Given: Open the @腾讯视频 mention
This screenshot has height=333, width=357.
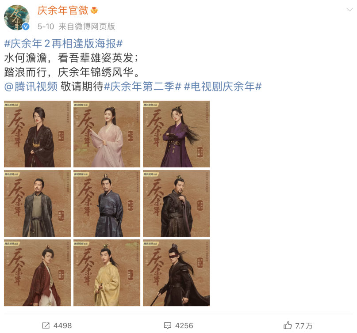Looking at the screenshot, I should coord(31,87).
